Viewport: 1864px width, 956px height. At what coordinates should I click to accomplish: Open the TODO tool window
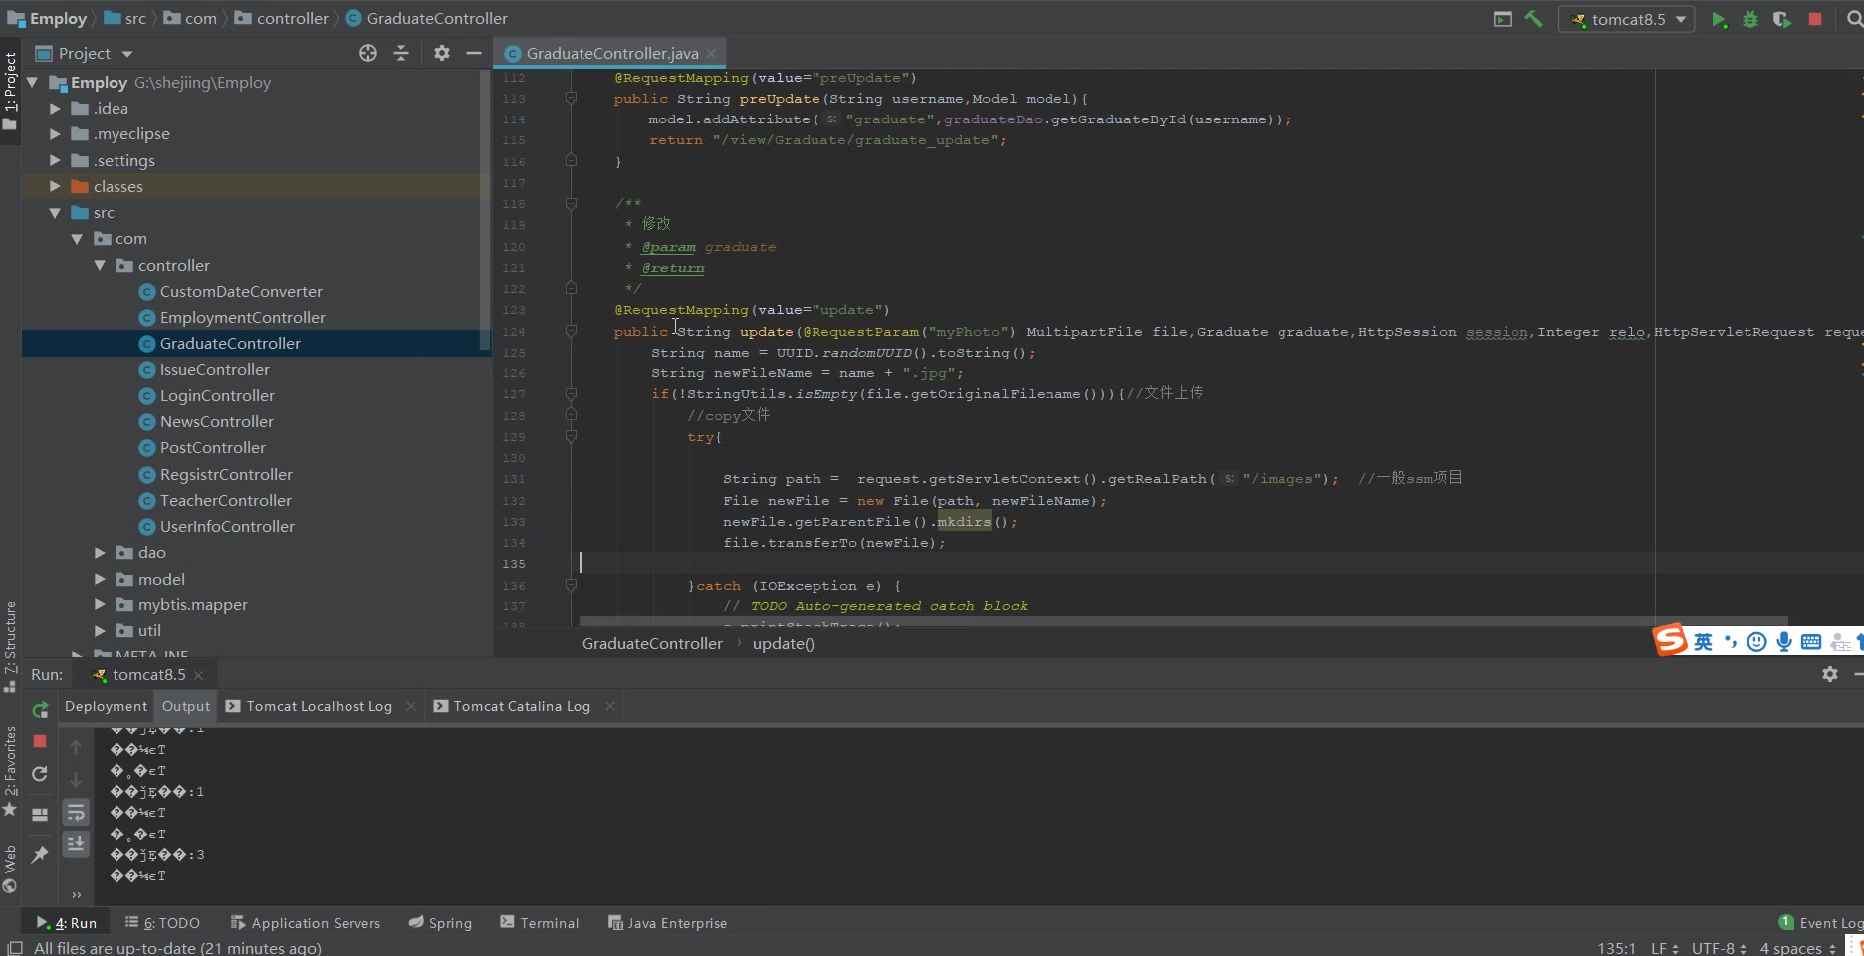(x=163, y=923)
